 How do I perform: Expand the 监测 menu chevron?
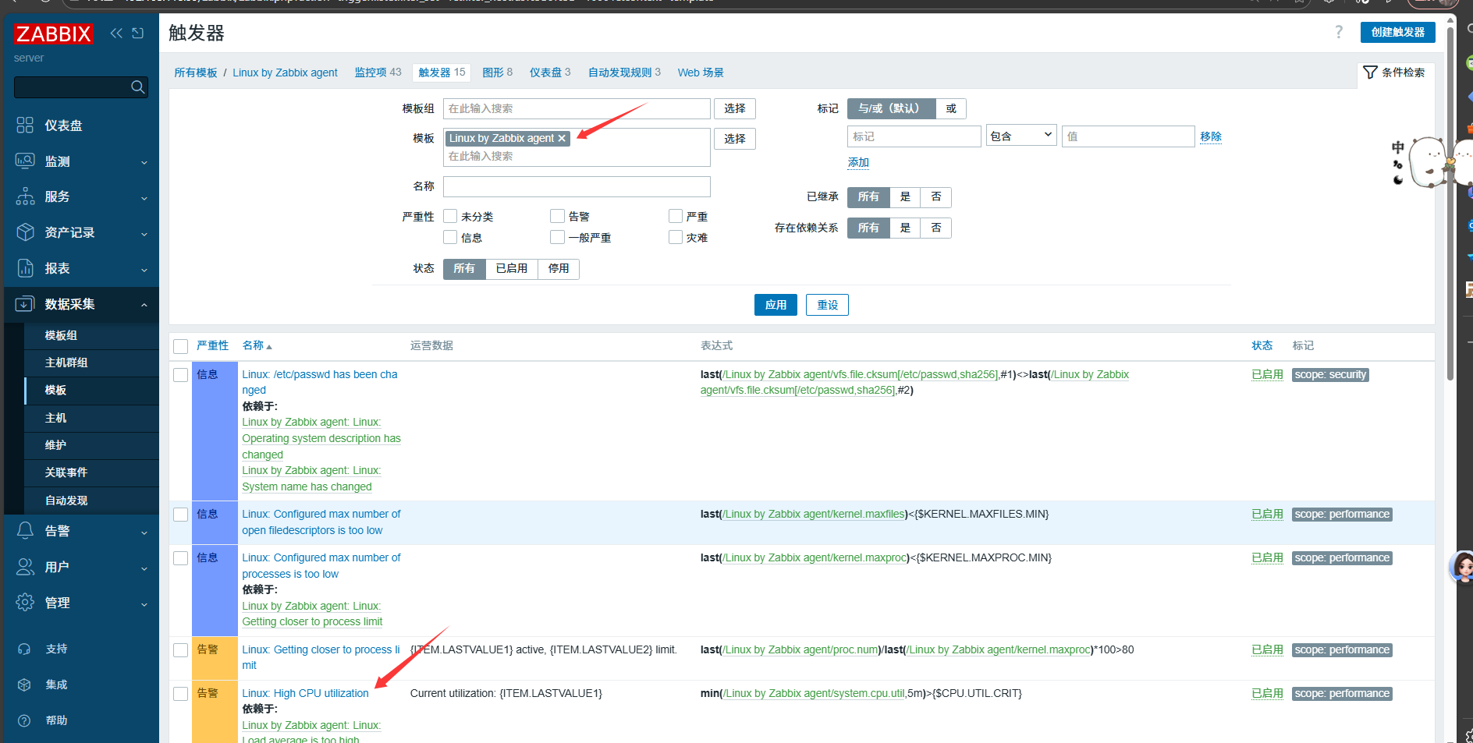[144, 162]
